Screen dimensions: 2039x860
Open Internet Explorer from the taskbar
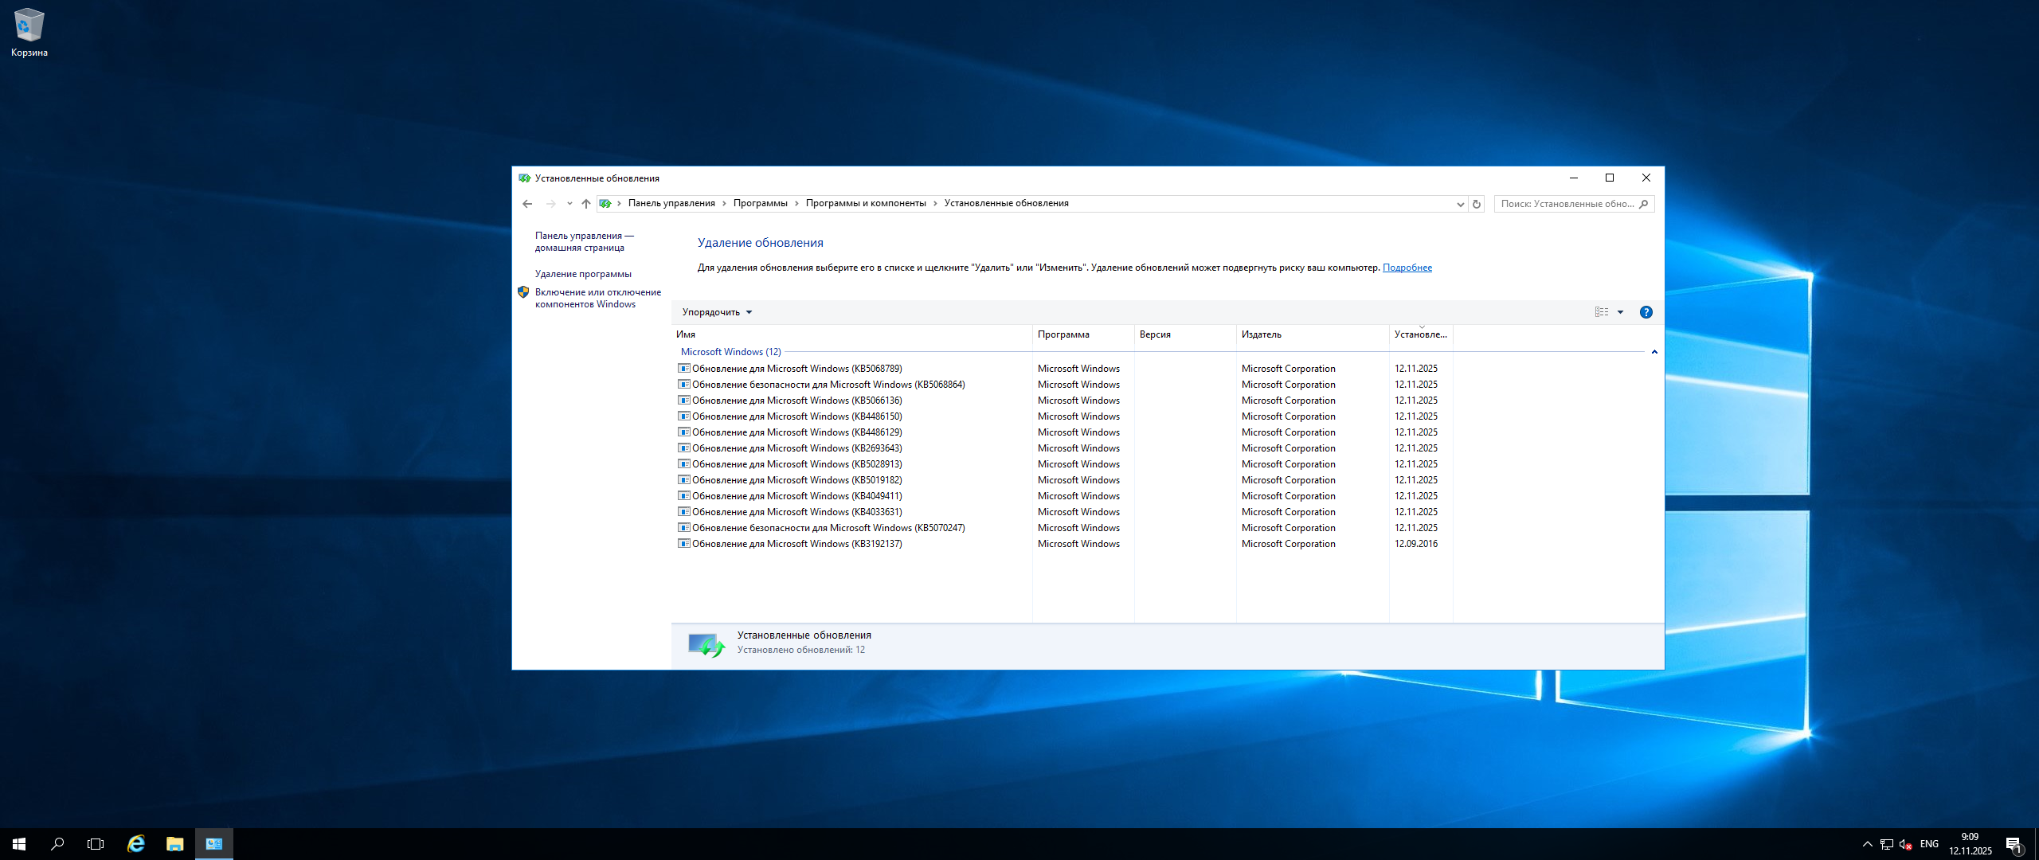pos(136,844)
